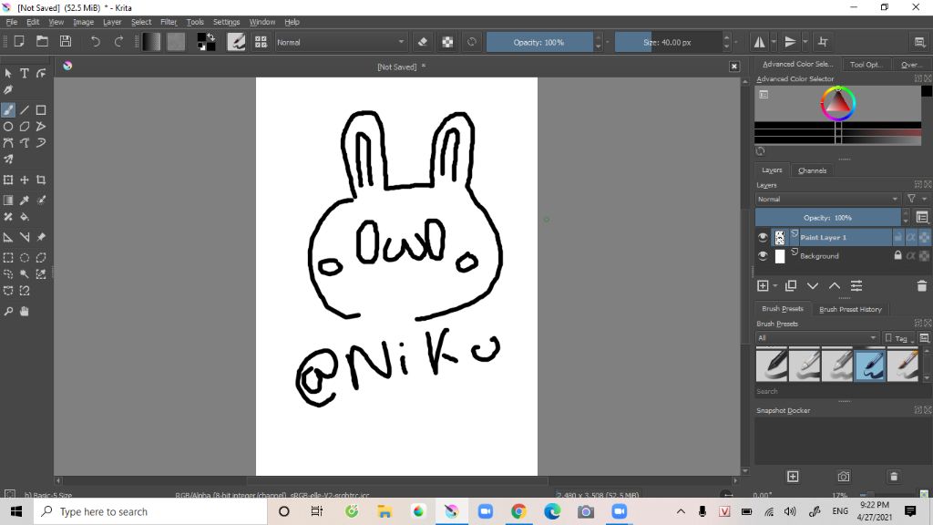Choose the Bezier Curve tool
The width and height of the screenshot is (933, 525).
pyautogui.click(x=8, y=143)
